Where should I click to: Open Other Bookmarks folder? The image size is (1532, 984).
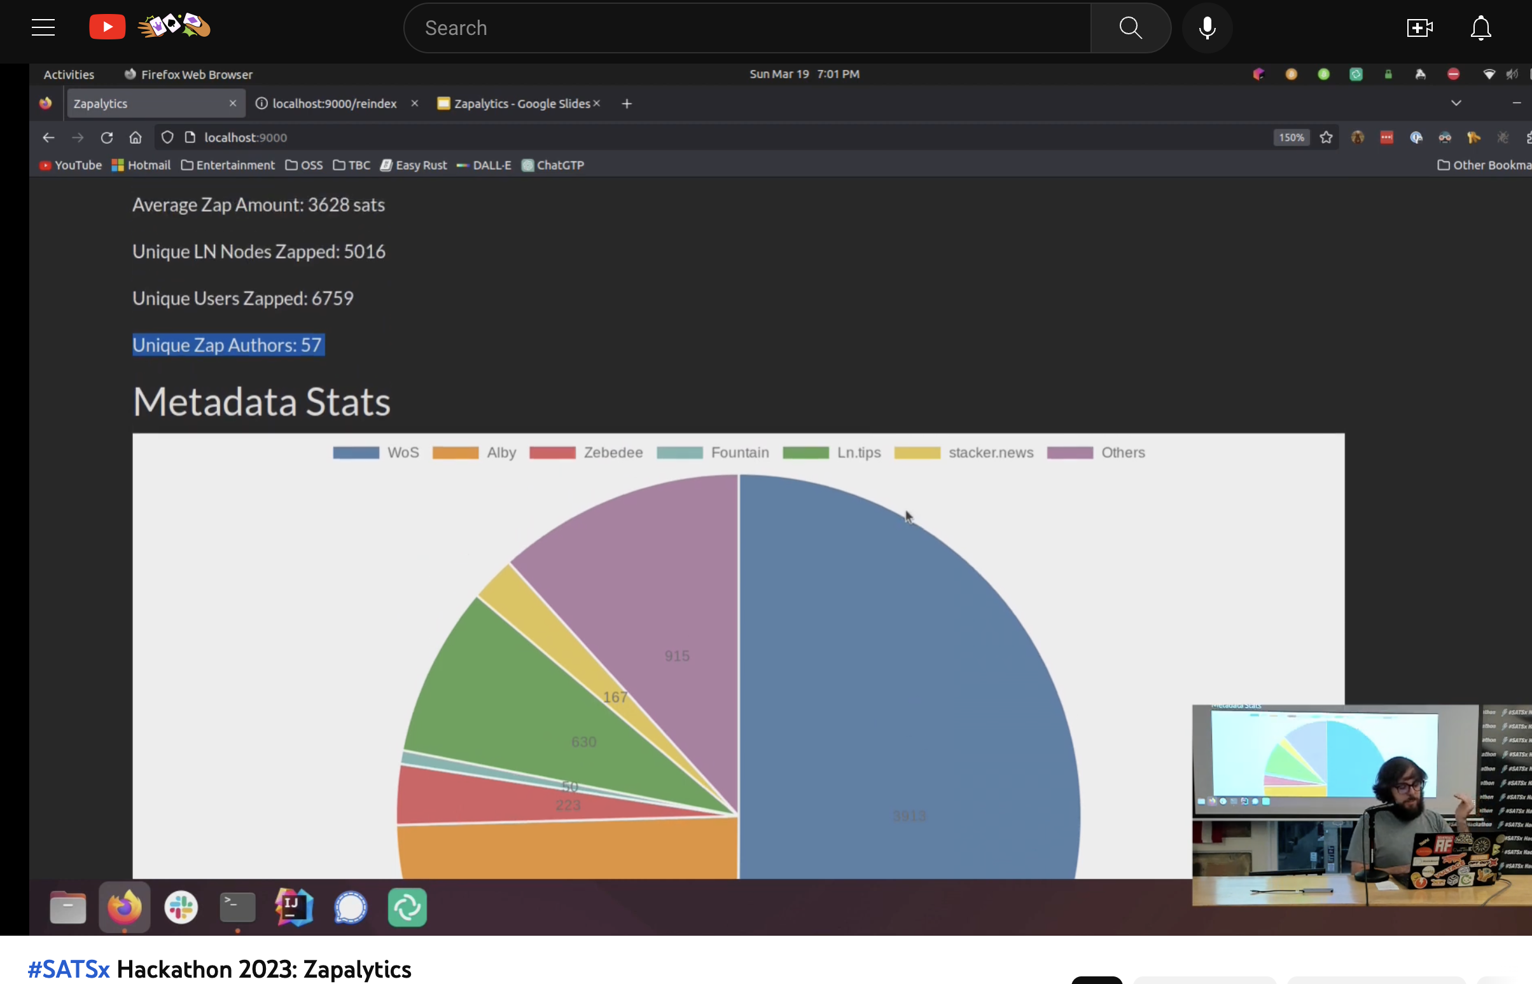[x=1484, y=165]
